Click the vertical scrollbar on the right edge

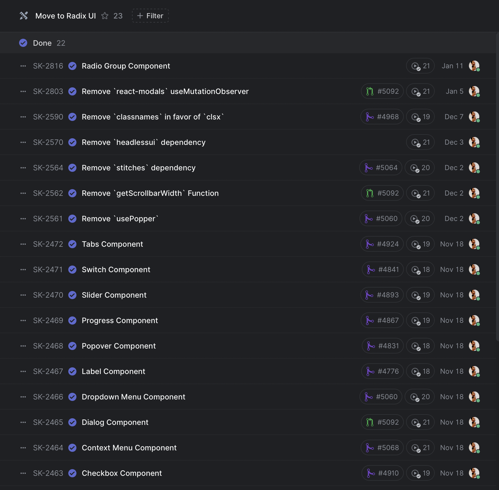497,185
